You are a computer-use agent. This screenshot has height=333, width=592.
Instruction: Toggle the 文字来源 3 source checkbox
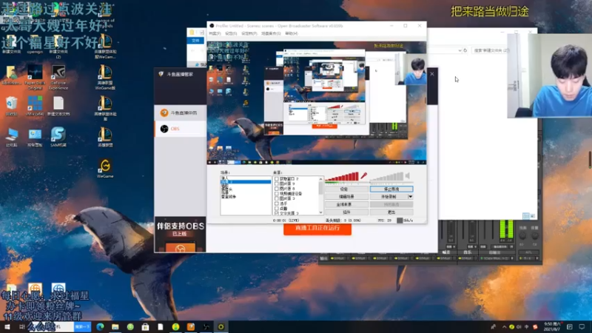(x=277, y=213)
